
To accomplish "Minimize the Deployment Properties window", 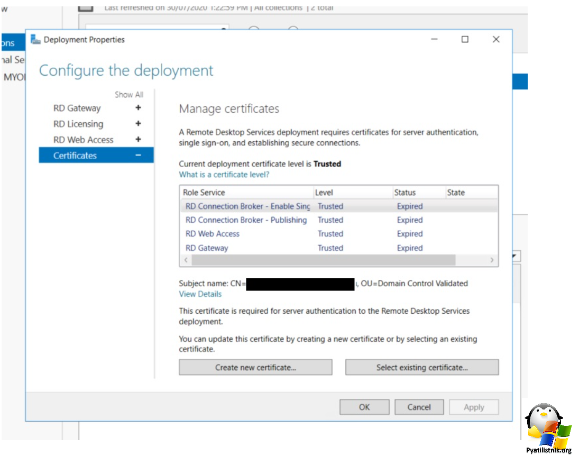I will click(x=434, y=39).
